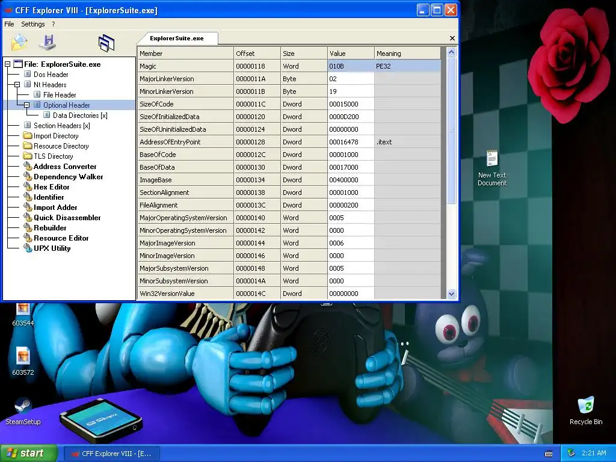This screenshot has width=616, height=462.
Task: Launch the Quick Disassembler tool icon
Action: (28, 217)
